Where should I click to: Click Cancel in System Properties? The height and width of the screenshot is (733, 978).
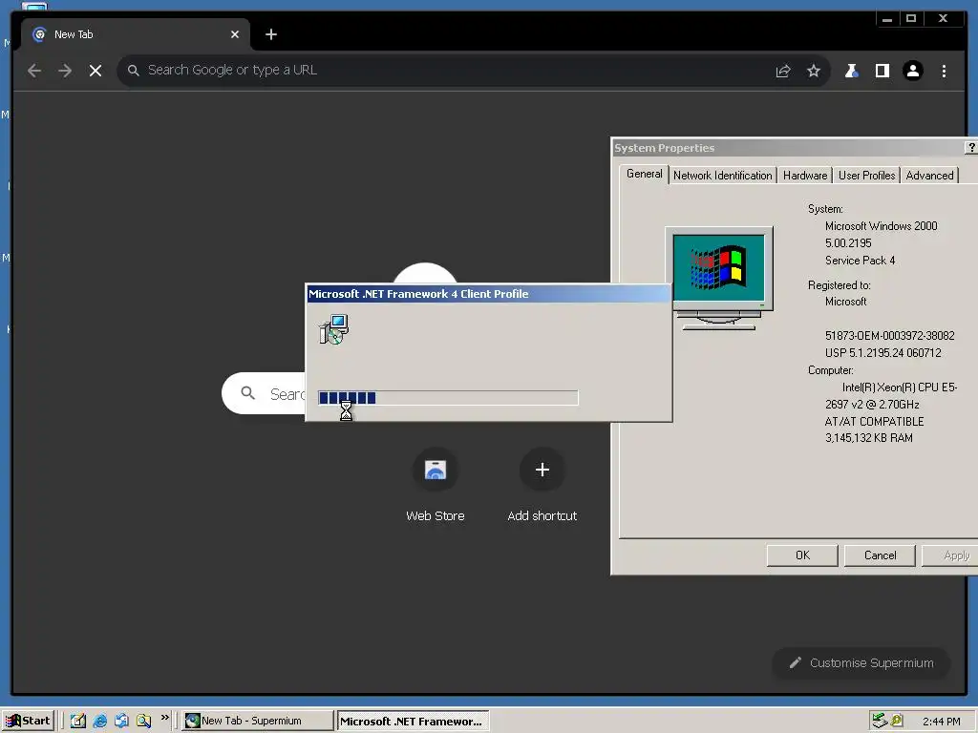(x=880, y=555)
